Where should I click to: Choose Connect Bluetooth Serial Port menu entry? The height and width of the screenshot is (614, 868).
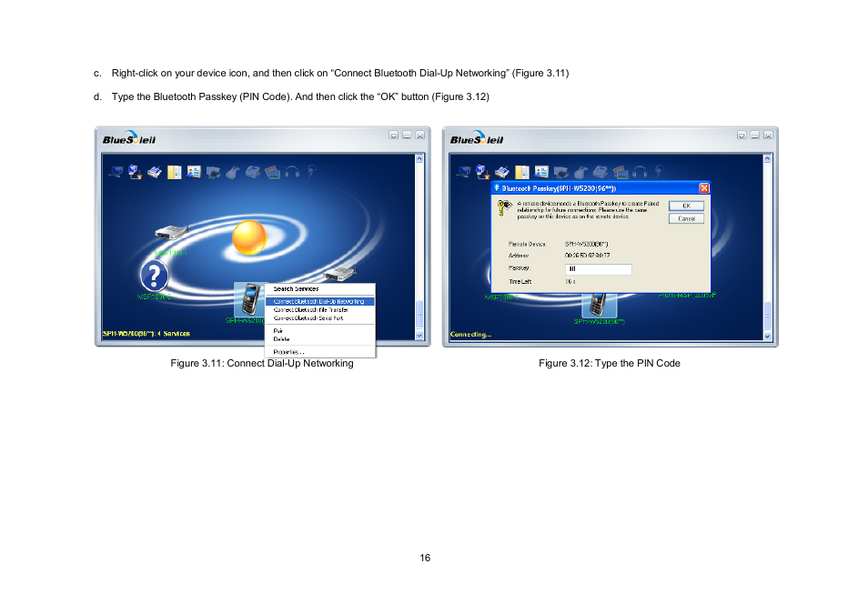click(x=320, y=318)
